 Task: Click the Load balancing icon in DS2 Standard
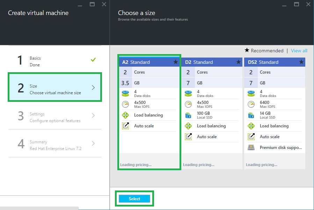tap(251, 126)
